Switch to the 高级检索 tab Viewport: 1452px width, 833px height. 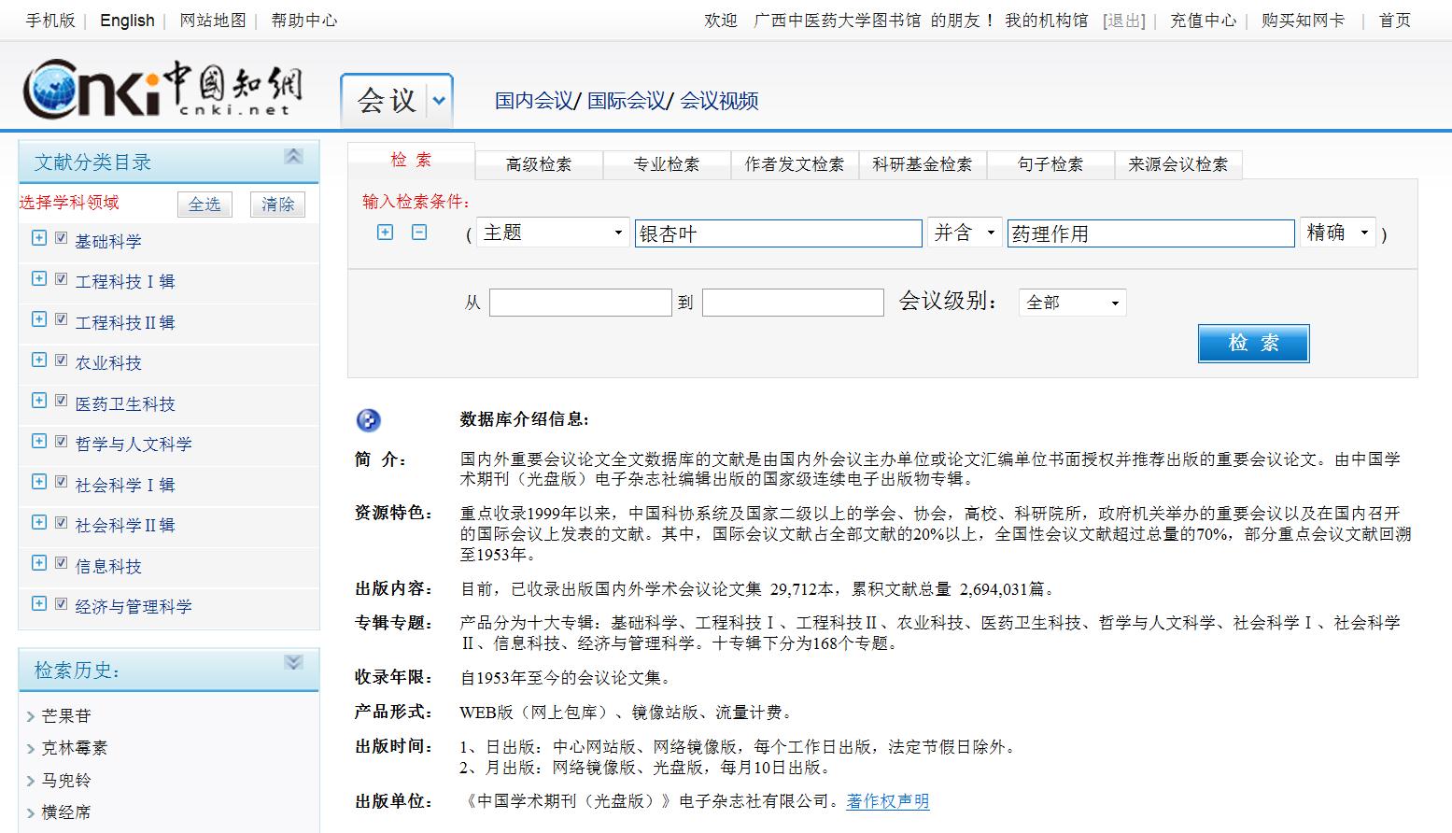(x=539, y=164)
